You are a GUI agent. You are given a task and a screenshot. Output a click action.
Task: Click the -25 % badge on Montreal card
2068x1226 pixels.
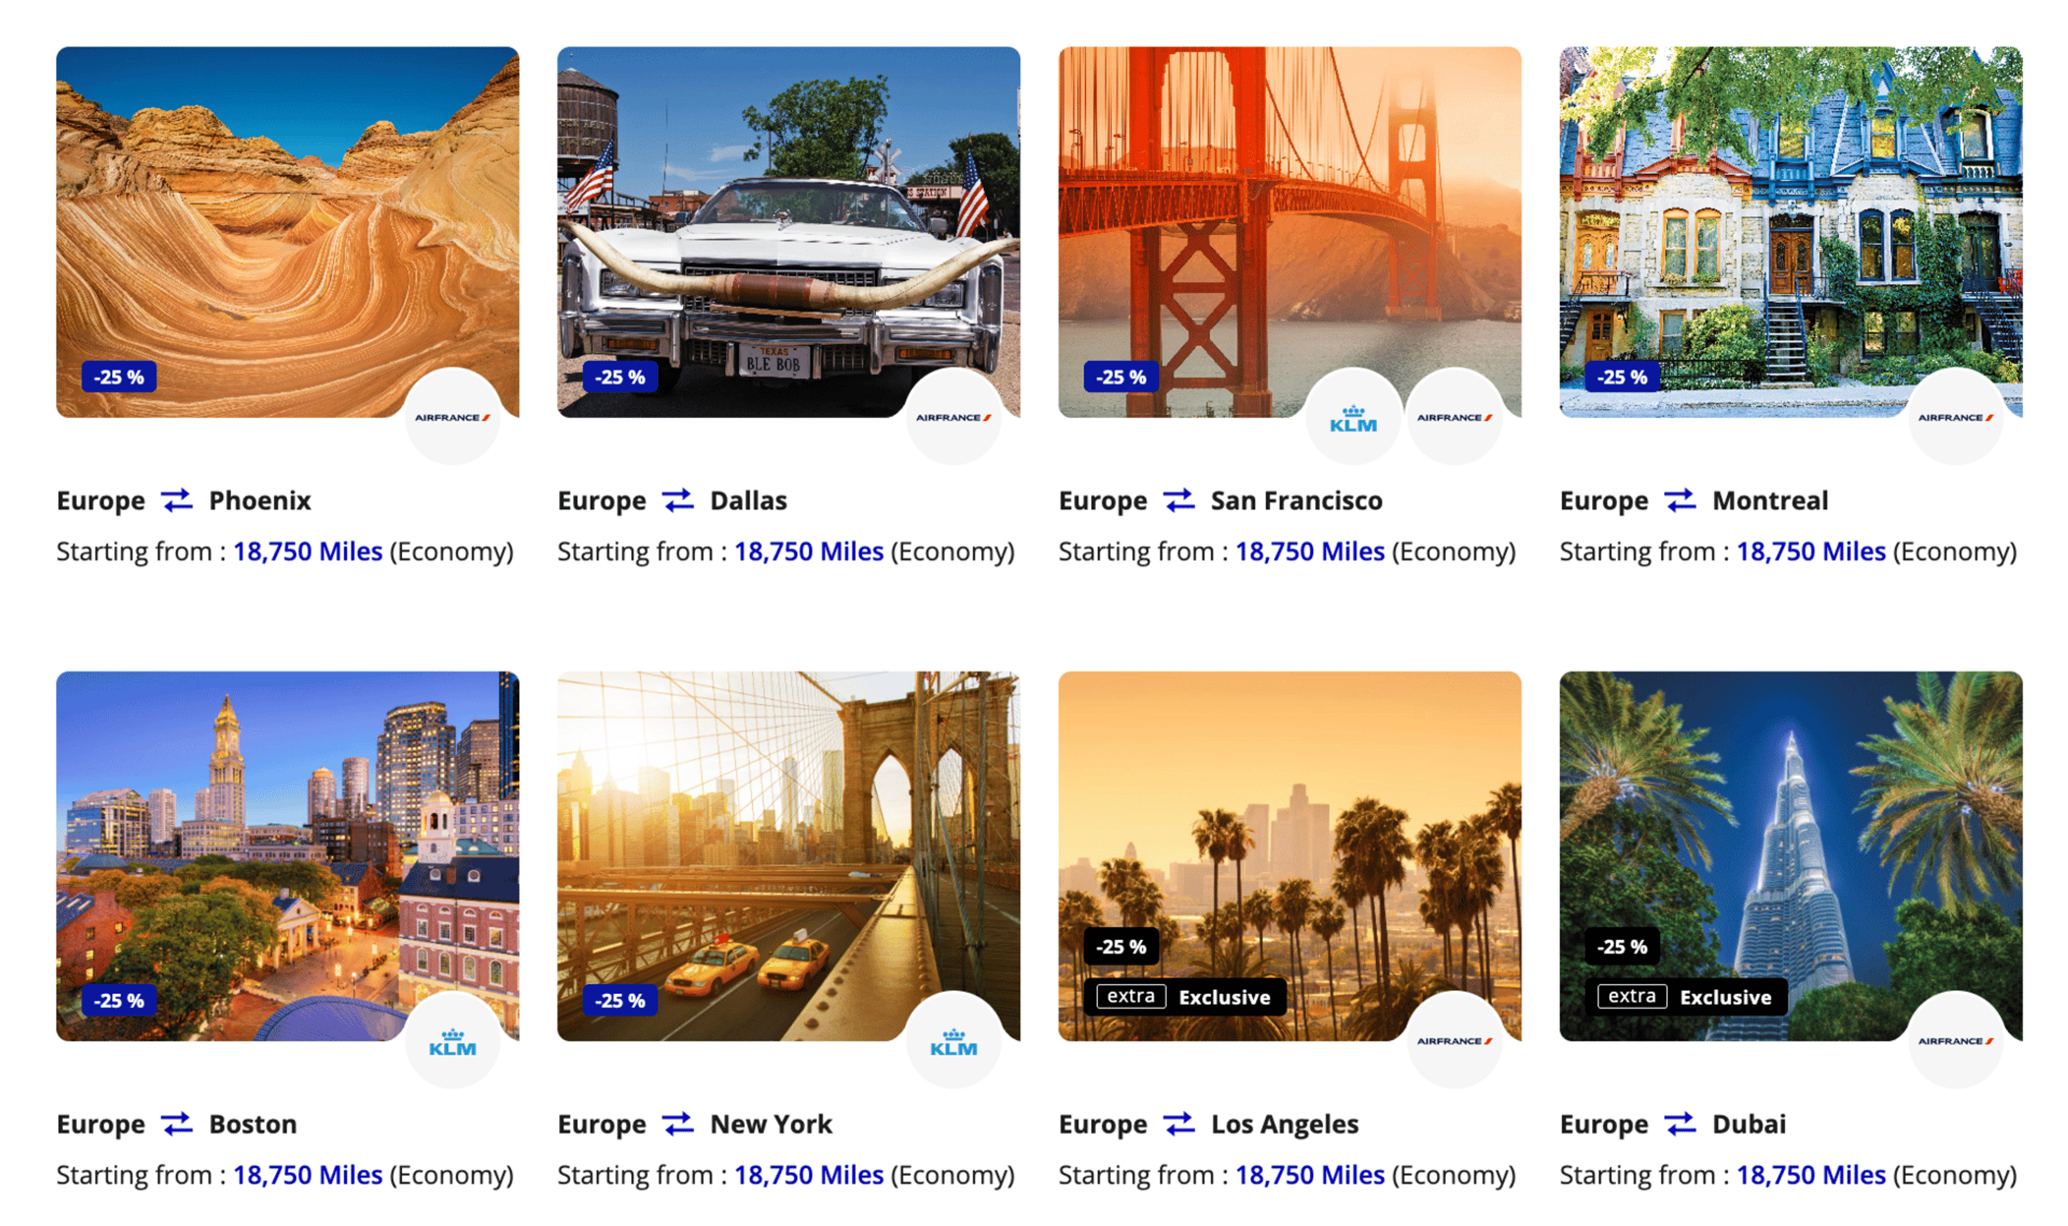coord(1623,378)
